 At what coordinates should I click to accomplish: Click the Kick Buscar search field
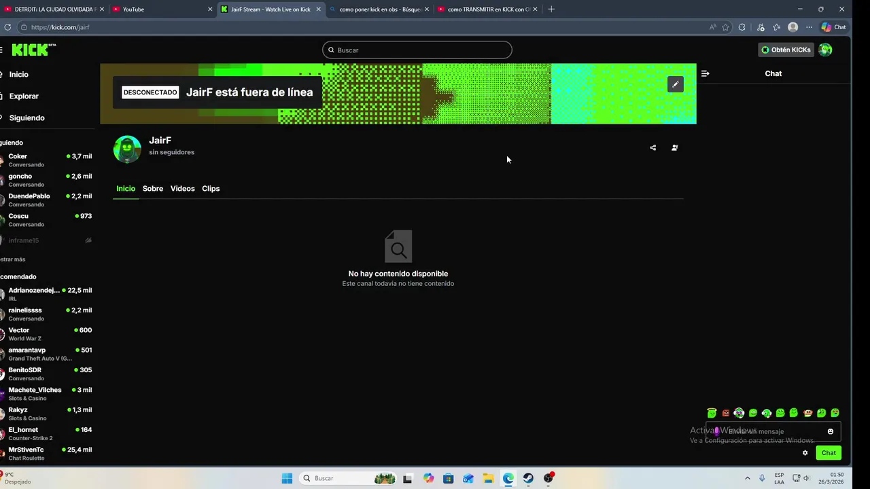click(417, 50)
